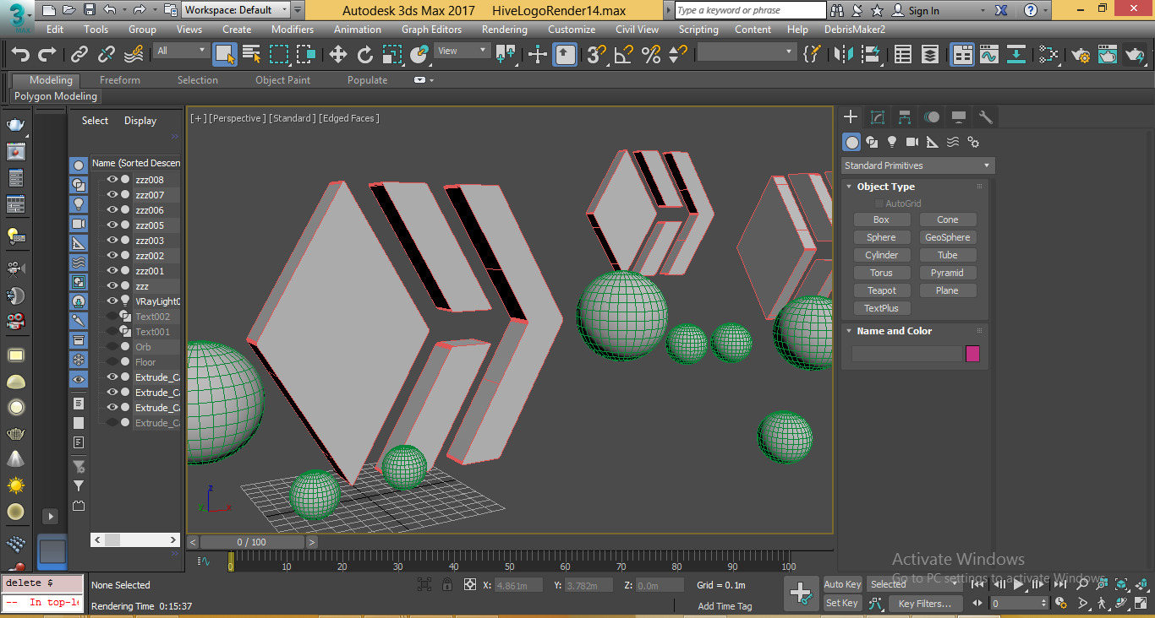Screen dimensions: 1155x618
Task: Switch to the Freeform ribbon tab
Action: tap(120, 80)
